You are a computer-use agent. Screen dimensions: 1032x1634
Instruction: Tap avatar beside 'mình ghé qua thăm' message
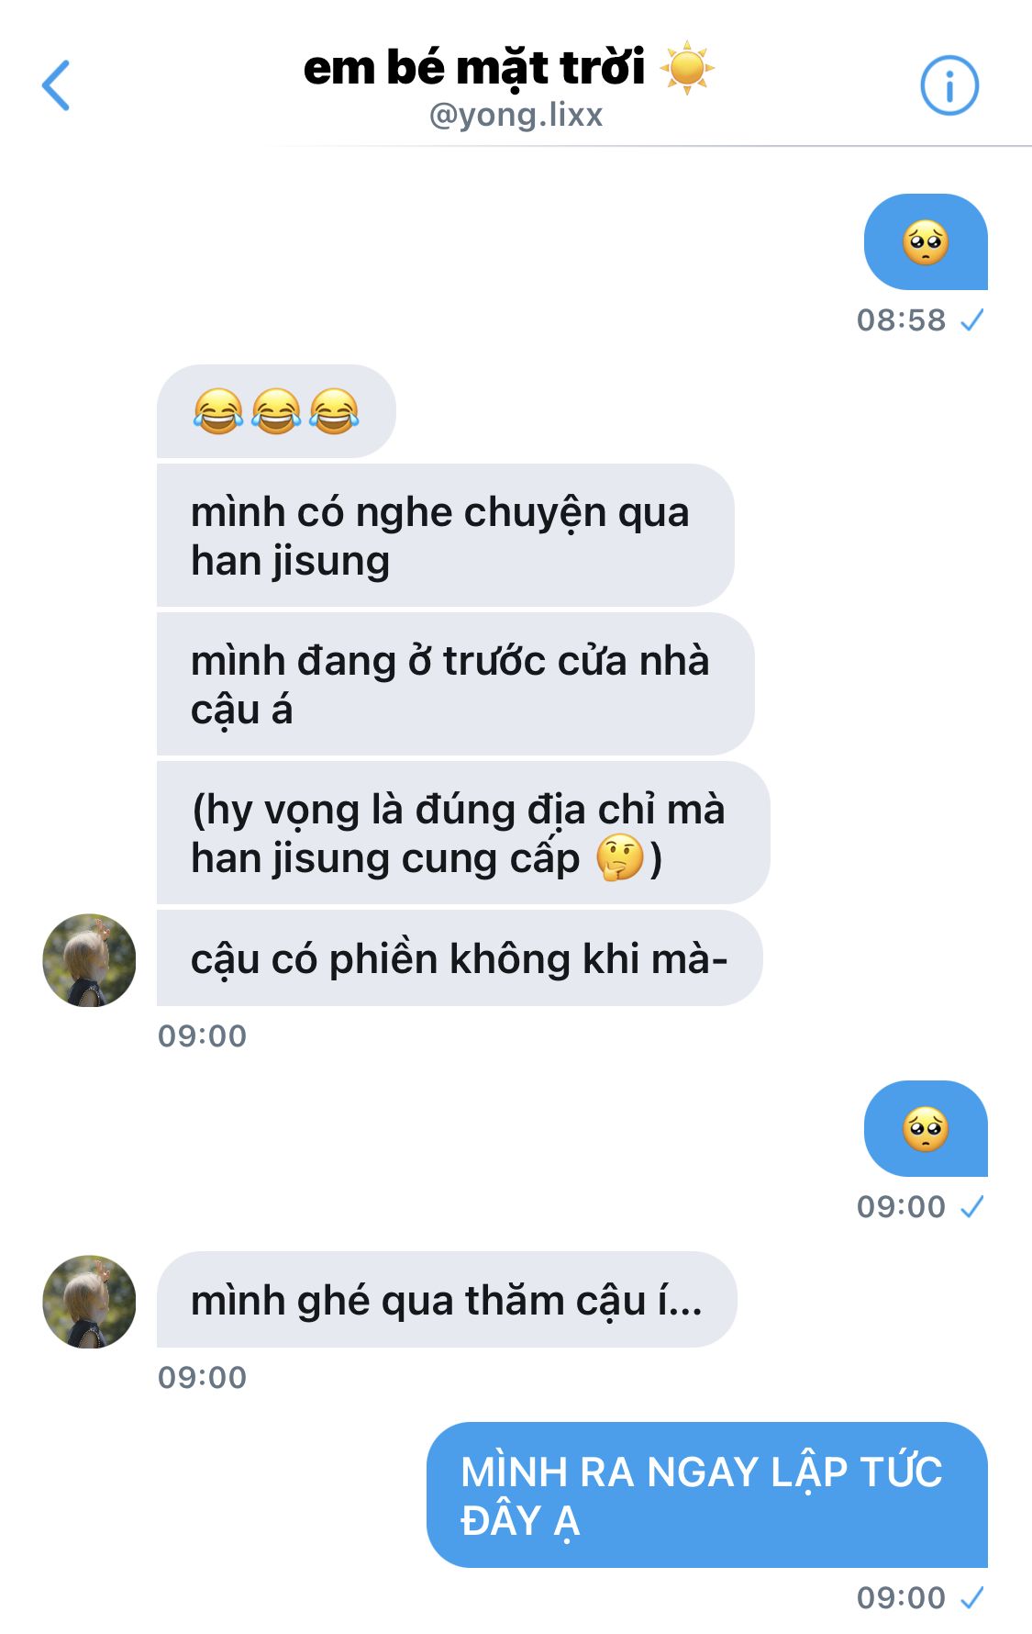(89, 1302)
